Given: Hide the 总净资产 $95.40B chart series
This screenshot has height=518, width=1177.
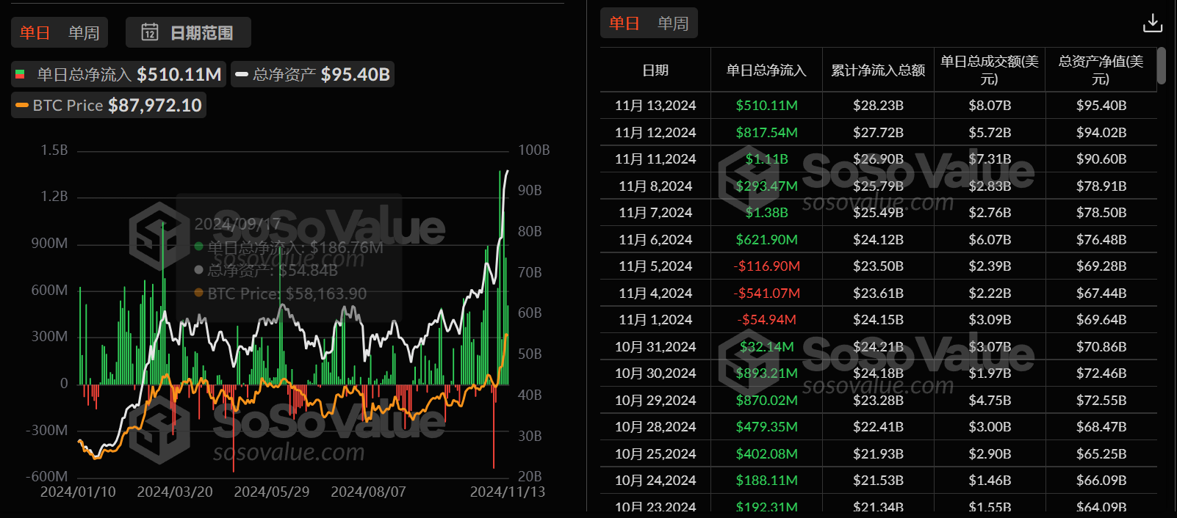Looking at the screenshot, I should coord(313,74).
